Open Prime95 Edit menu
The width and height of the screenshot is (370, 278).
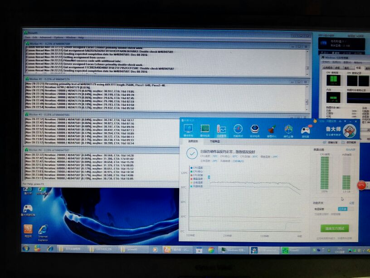click(34, 37)
